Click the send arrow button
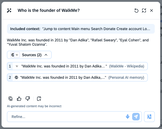 (x=136, y=117)
